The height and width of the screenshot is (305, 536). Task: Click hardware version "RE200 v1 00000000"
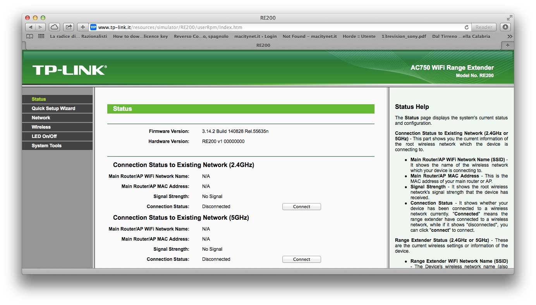[223, 141]
